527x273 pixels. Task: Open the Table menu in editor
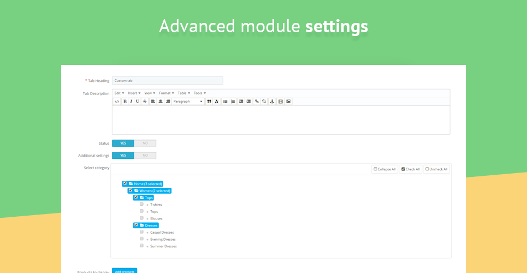pos(184,93)
